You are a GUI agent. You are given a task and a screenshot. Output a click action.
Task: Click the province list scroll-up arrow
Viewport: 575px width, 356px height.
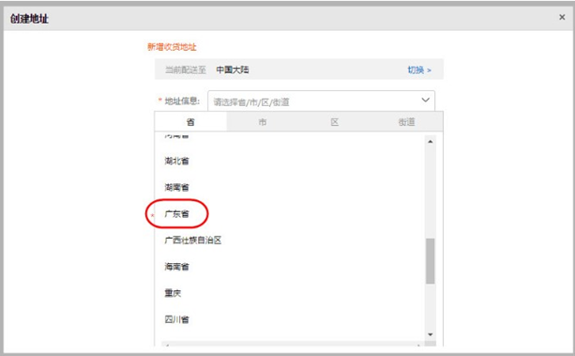click(x=431, y=142)
